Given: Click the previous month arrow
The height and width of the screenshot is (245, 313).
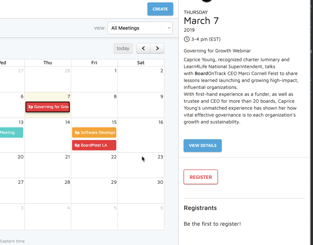Looking at the screenshot, I should [143, 48].
